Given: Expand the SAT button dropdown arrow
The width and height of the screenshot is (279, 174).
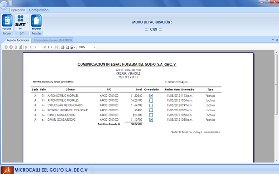Looking at the screenshot, I should [27, 22].
